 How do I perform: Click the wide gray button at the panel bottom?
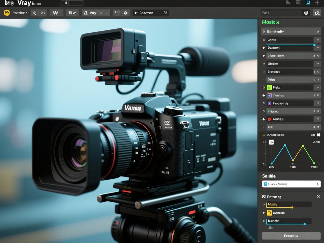(x=291, y=236)
